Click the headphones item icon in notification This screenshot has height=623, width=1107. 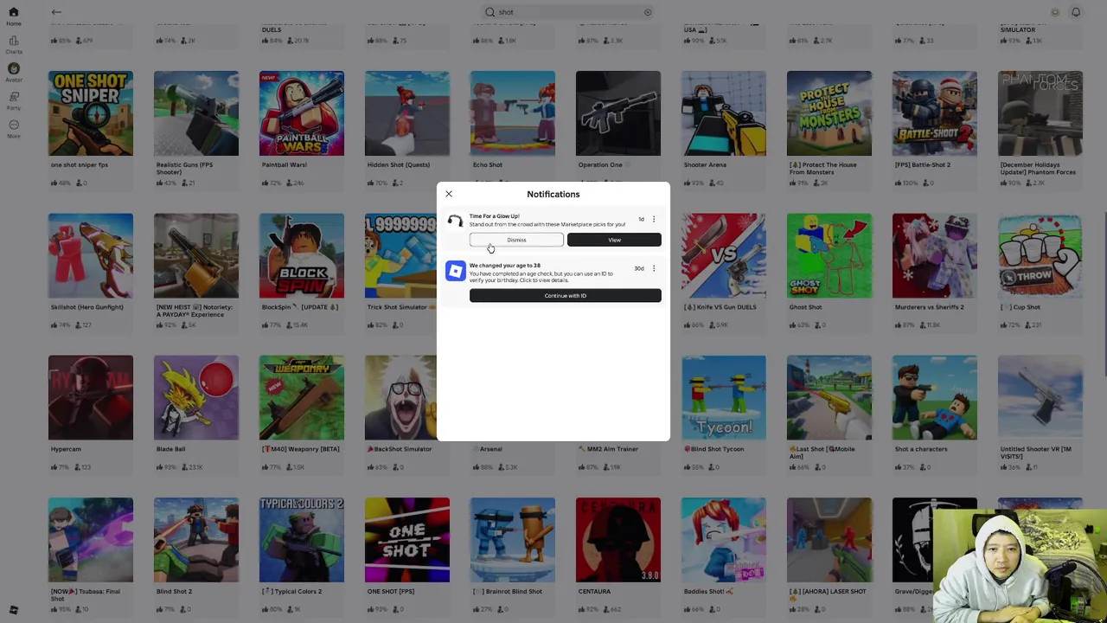(x=455, y=221)
